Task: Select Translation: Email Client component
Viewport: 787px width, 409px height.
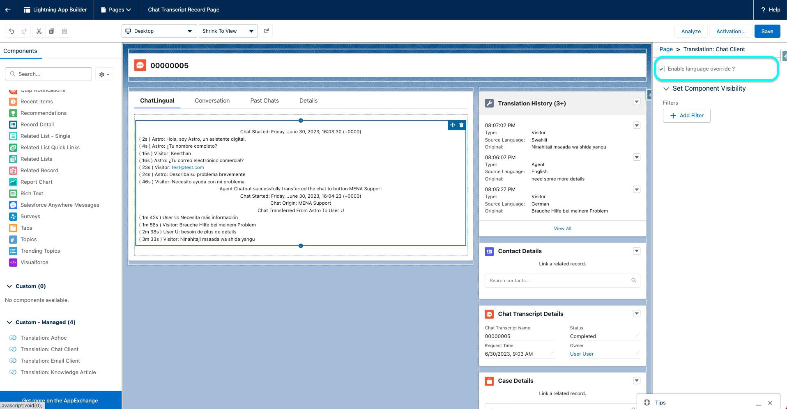Action: tap(50, 361)
